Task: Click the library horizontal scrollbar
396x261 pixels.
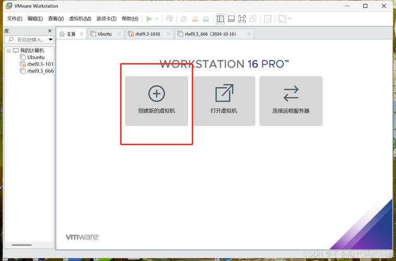Action: [x=22, y=245]
